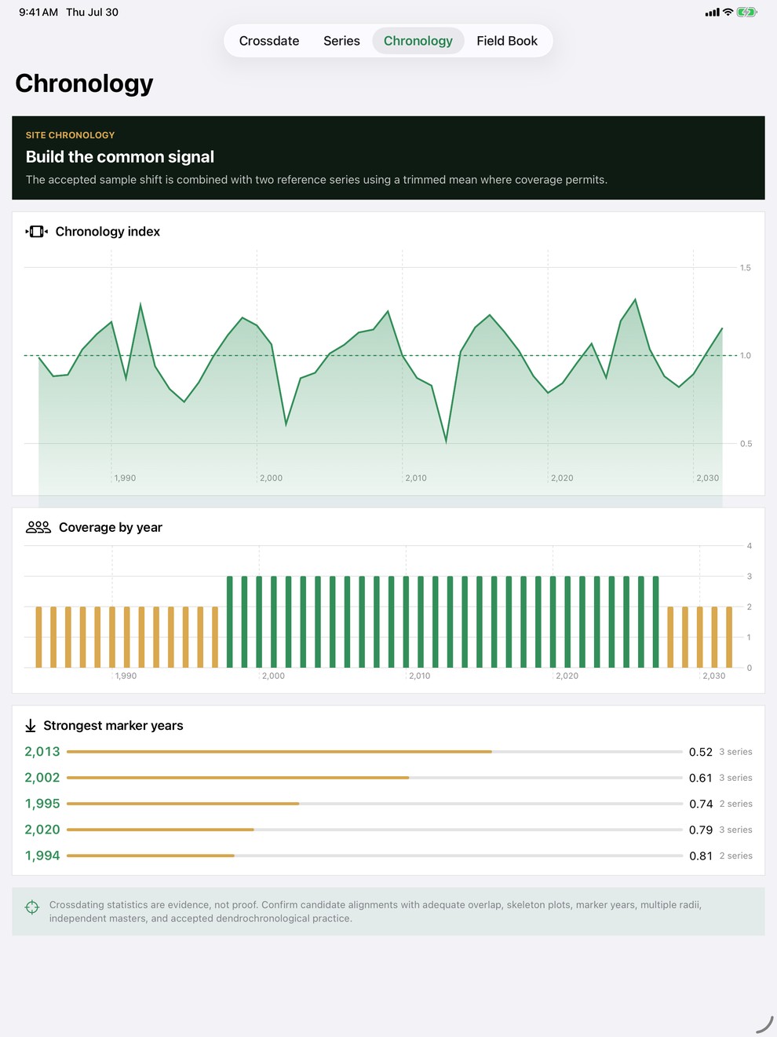Image resolution: width=777 pixels, height=1037 pixels.
Task: Click the 0.79 index value
Action: coord(701,830)
